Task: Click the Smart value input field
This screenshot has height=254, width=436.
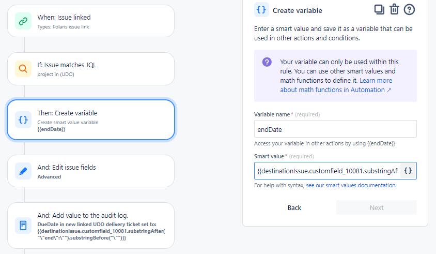Action: (x=328, y=171)
